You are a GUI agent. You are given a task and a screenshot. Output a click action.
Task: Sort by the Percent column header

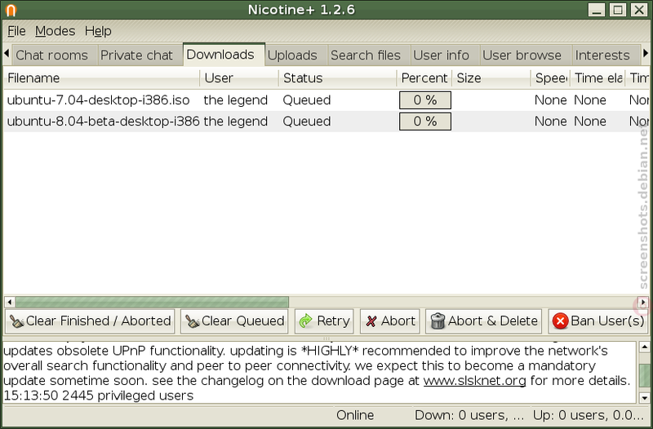[424, 78]
